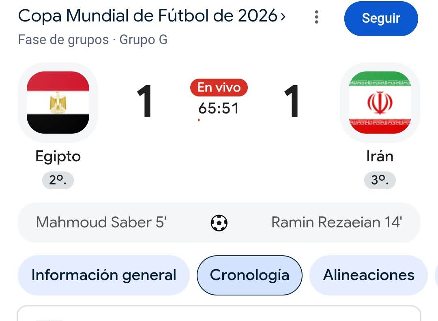Screen dimensions: 438x321
Task: Open Copa Mundial de Fútbol de 2026
Action: pyautogui.click(x=148, y=16)
